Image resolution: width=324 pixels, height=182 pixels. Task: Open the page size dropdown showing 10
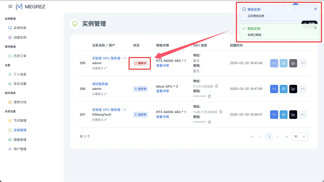point(300,136)
